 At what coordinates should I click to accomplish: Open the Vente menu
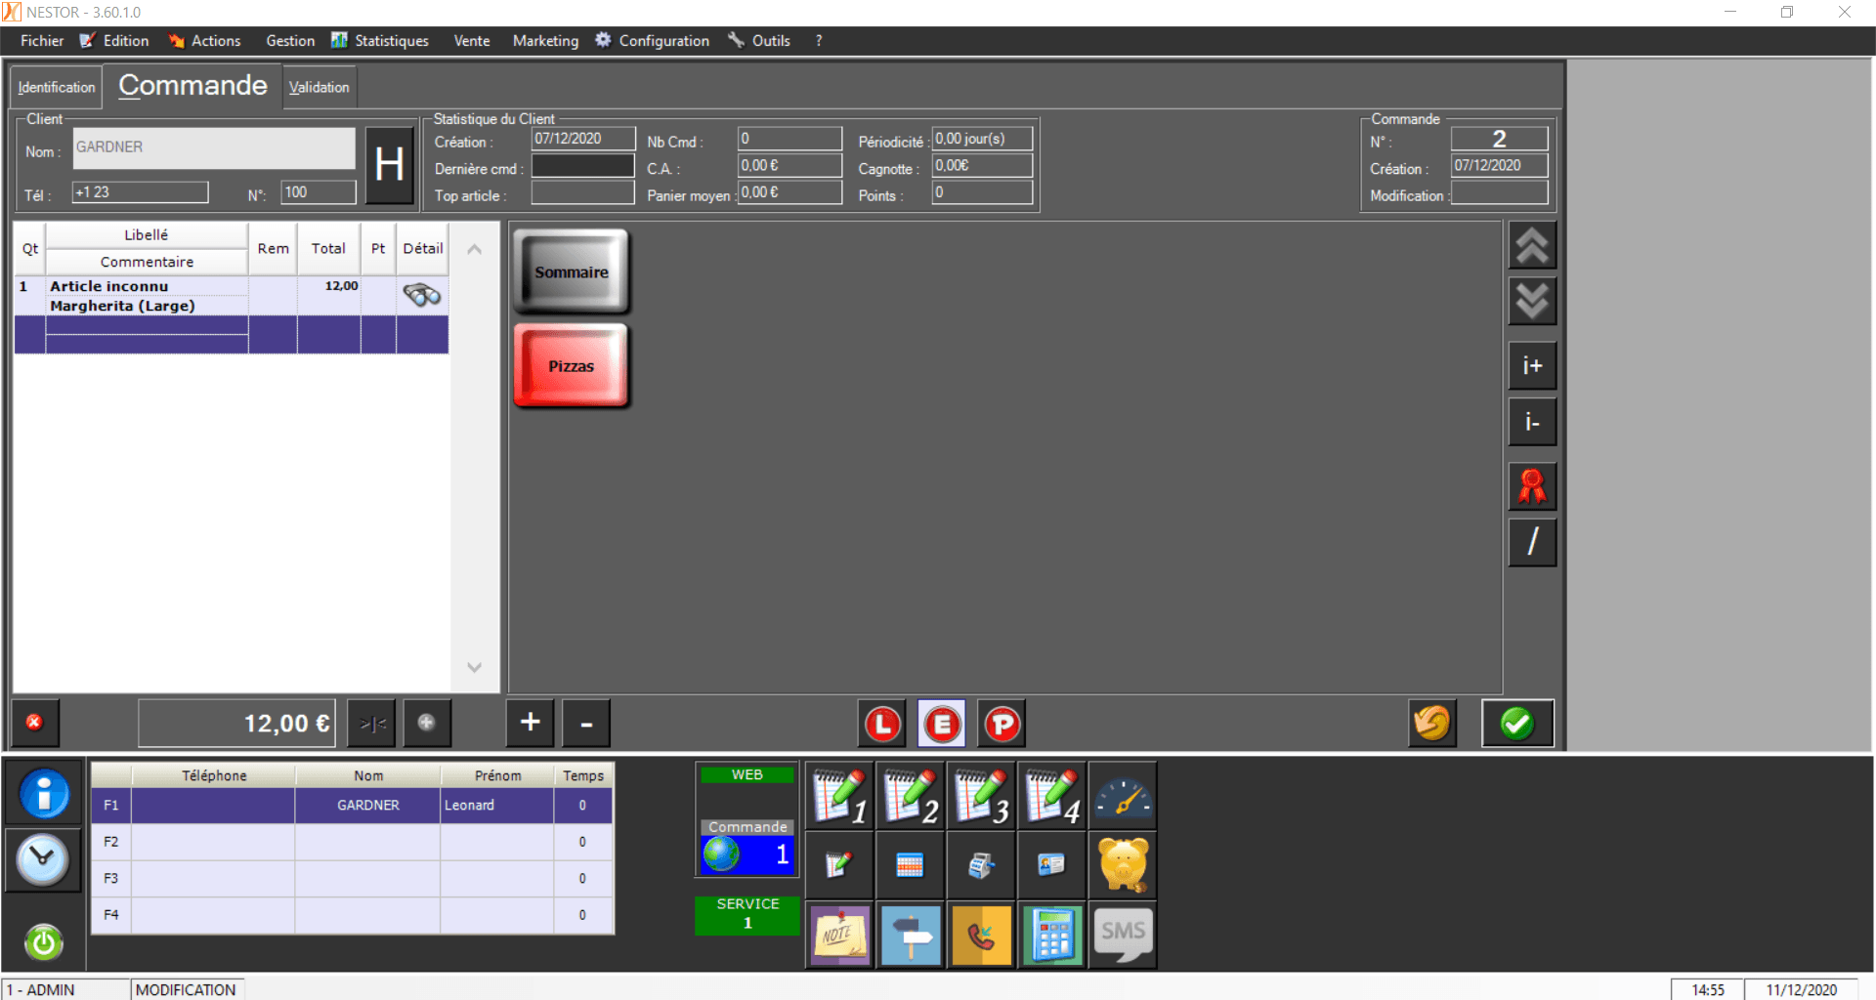pos(472,41)
